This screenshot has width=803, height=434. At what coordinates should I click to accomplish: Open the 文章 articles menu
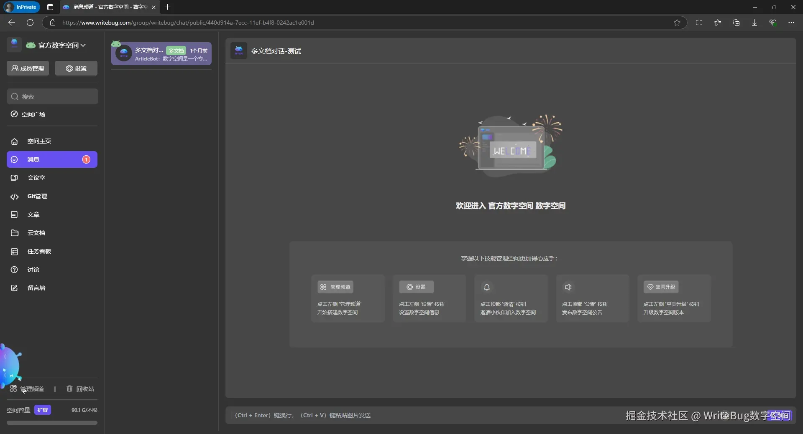[x=33, y=214]
